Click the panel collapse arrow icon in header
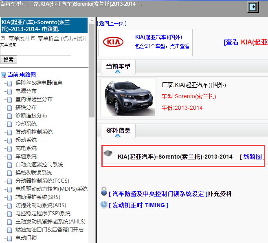268x243 pixels. (253, 7)
